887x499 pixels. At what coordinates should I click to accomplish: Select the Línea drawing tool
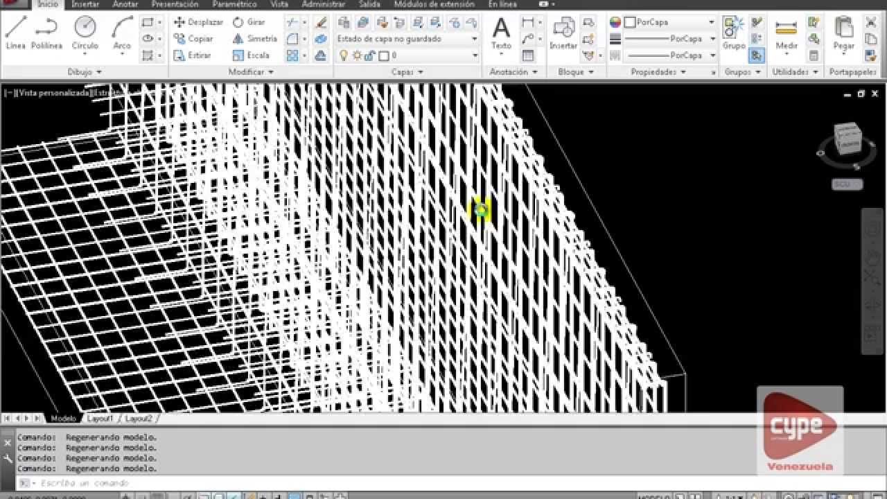pos(15,33)
